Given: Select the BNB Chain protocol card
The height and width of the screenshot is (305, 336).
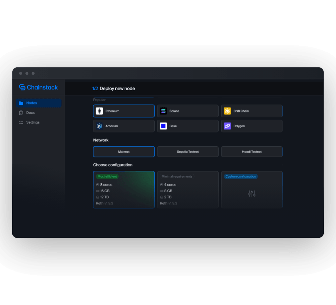Looking at the screenshot, I should pos(252,111).
